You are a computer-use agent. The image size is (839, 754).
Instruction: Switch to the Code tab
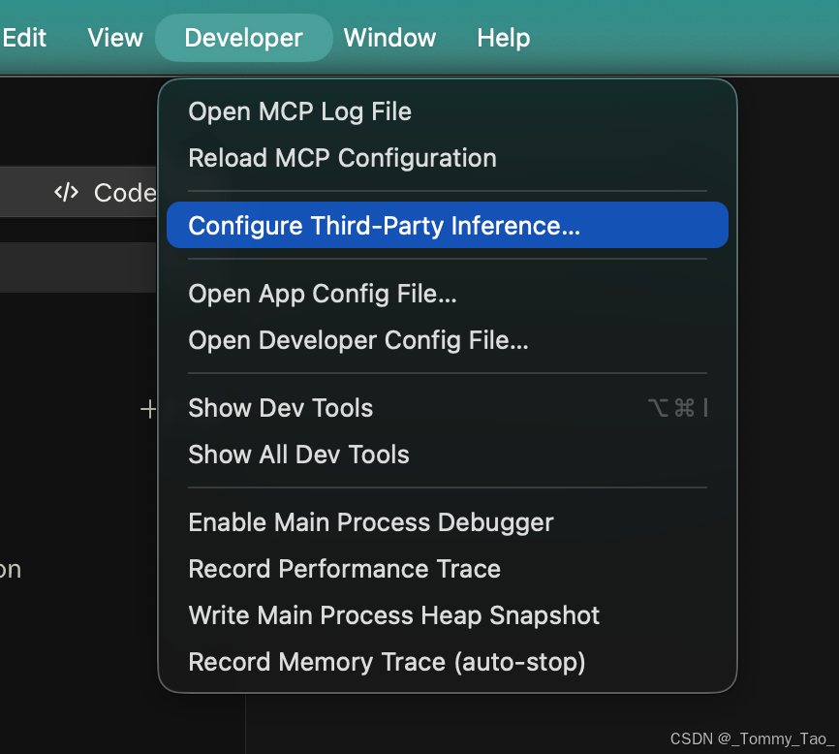tap(105, 193)
